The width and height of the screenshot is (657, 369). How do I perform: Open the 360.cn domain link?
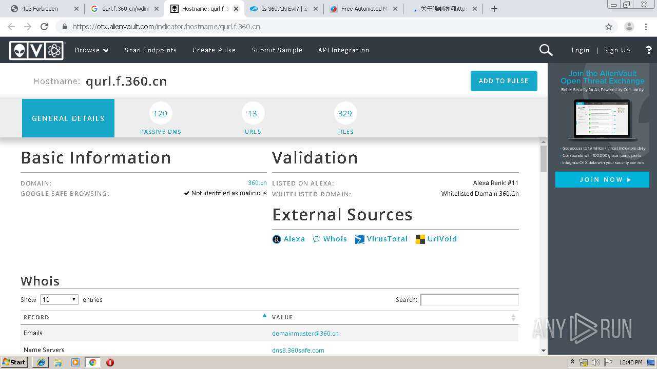(257, 183)
